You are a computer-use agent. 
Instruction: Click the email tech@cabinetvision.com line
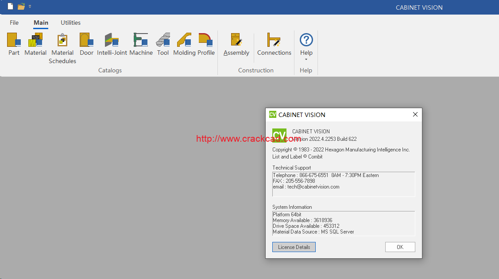pyautogui.click(x=306, y=187)
